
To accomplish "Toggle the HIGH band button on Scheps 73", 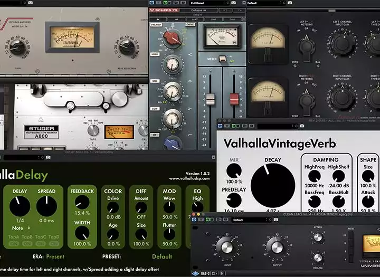I will [x=155, y=54].
